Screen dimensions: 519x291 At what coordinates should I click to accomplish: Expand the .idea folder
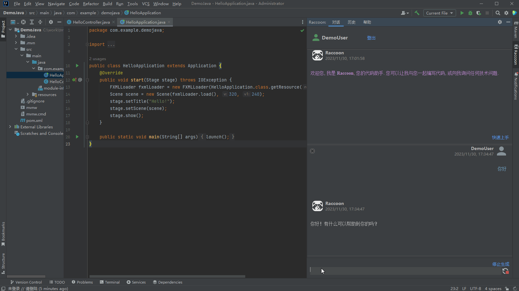coord(16,36)
